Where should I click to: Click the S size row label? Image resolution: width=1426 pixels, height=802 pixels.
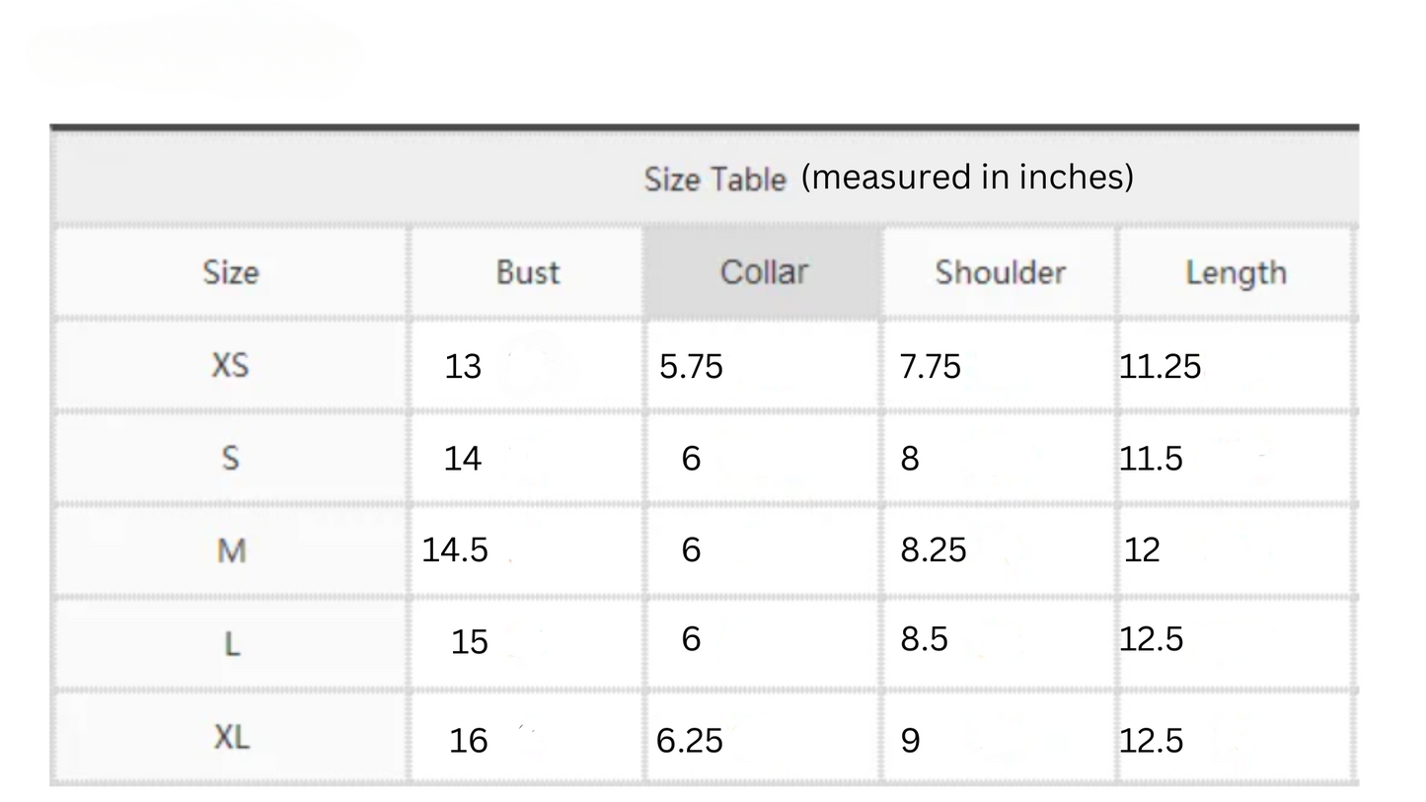pyautogui.click(x=230, y=458)
